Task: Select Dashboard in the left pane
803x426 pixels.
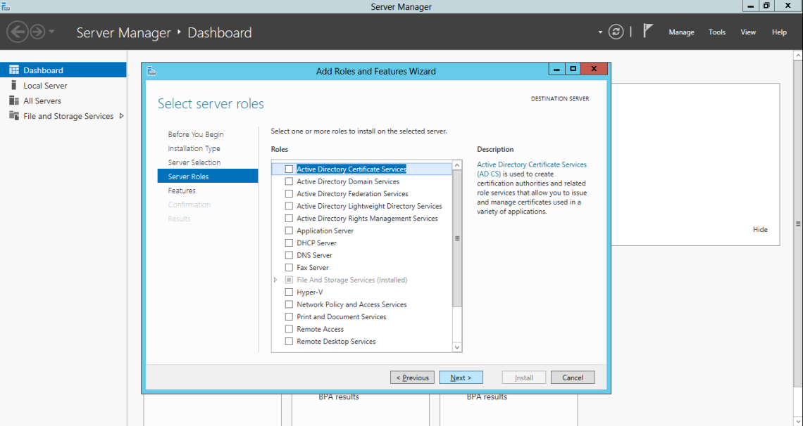Action: [x=63, y=70]
